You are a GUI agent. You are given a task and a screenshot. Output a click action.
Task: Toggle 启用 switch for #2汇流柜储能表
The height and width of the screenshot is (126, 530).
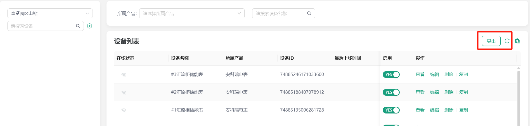tap(391, 92)
